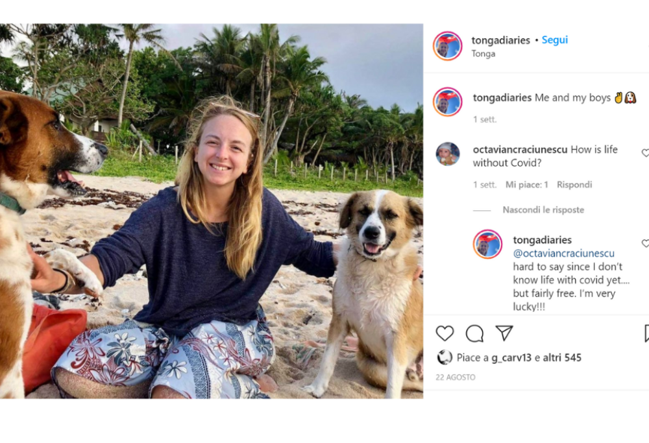Open comment field via speech bubble icon
Image resolution: width=649 pixels, height=443 pixels.
click(x=474, y=333)
